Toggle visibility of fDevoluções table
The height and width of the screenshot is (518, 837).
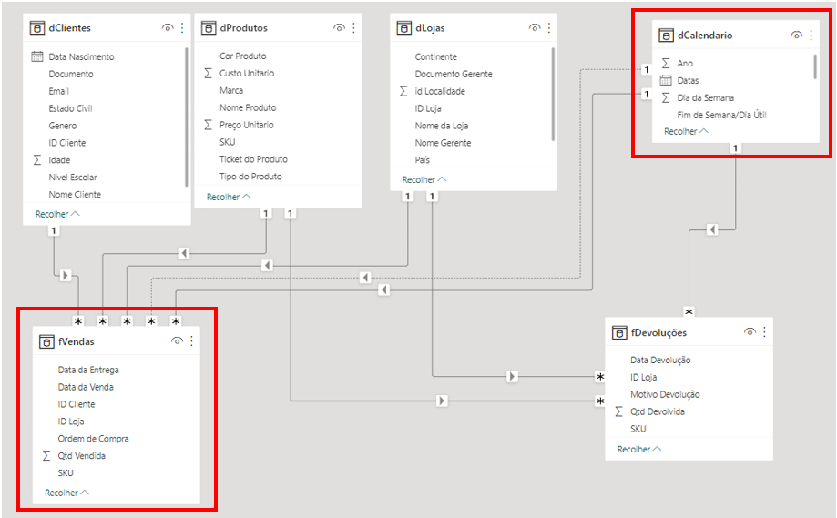[x=750, y=331]
